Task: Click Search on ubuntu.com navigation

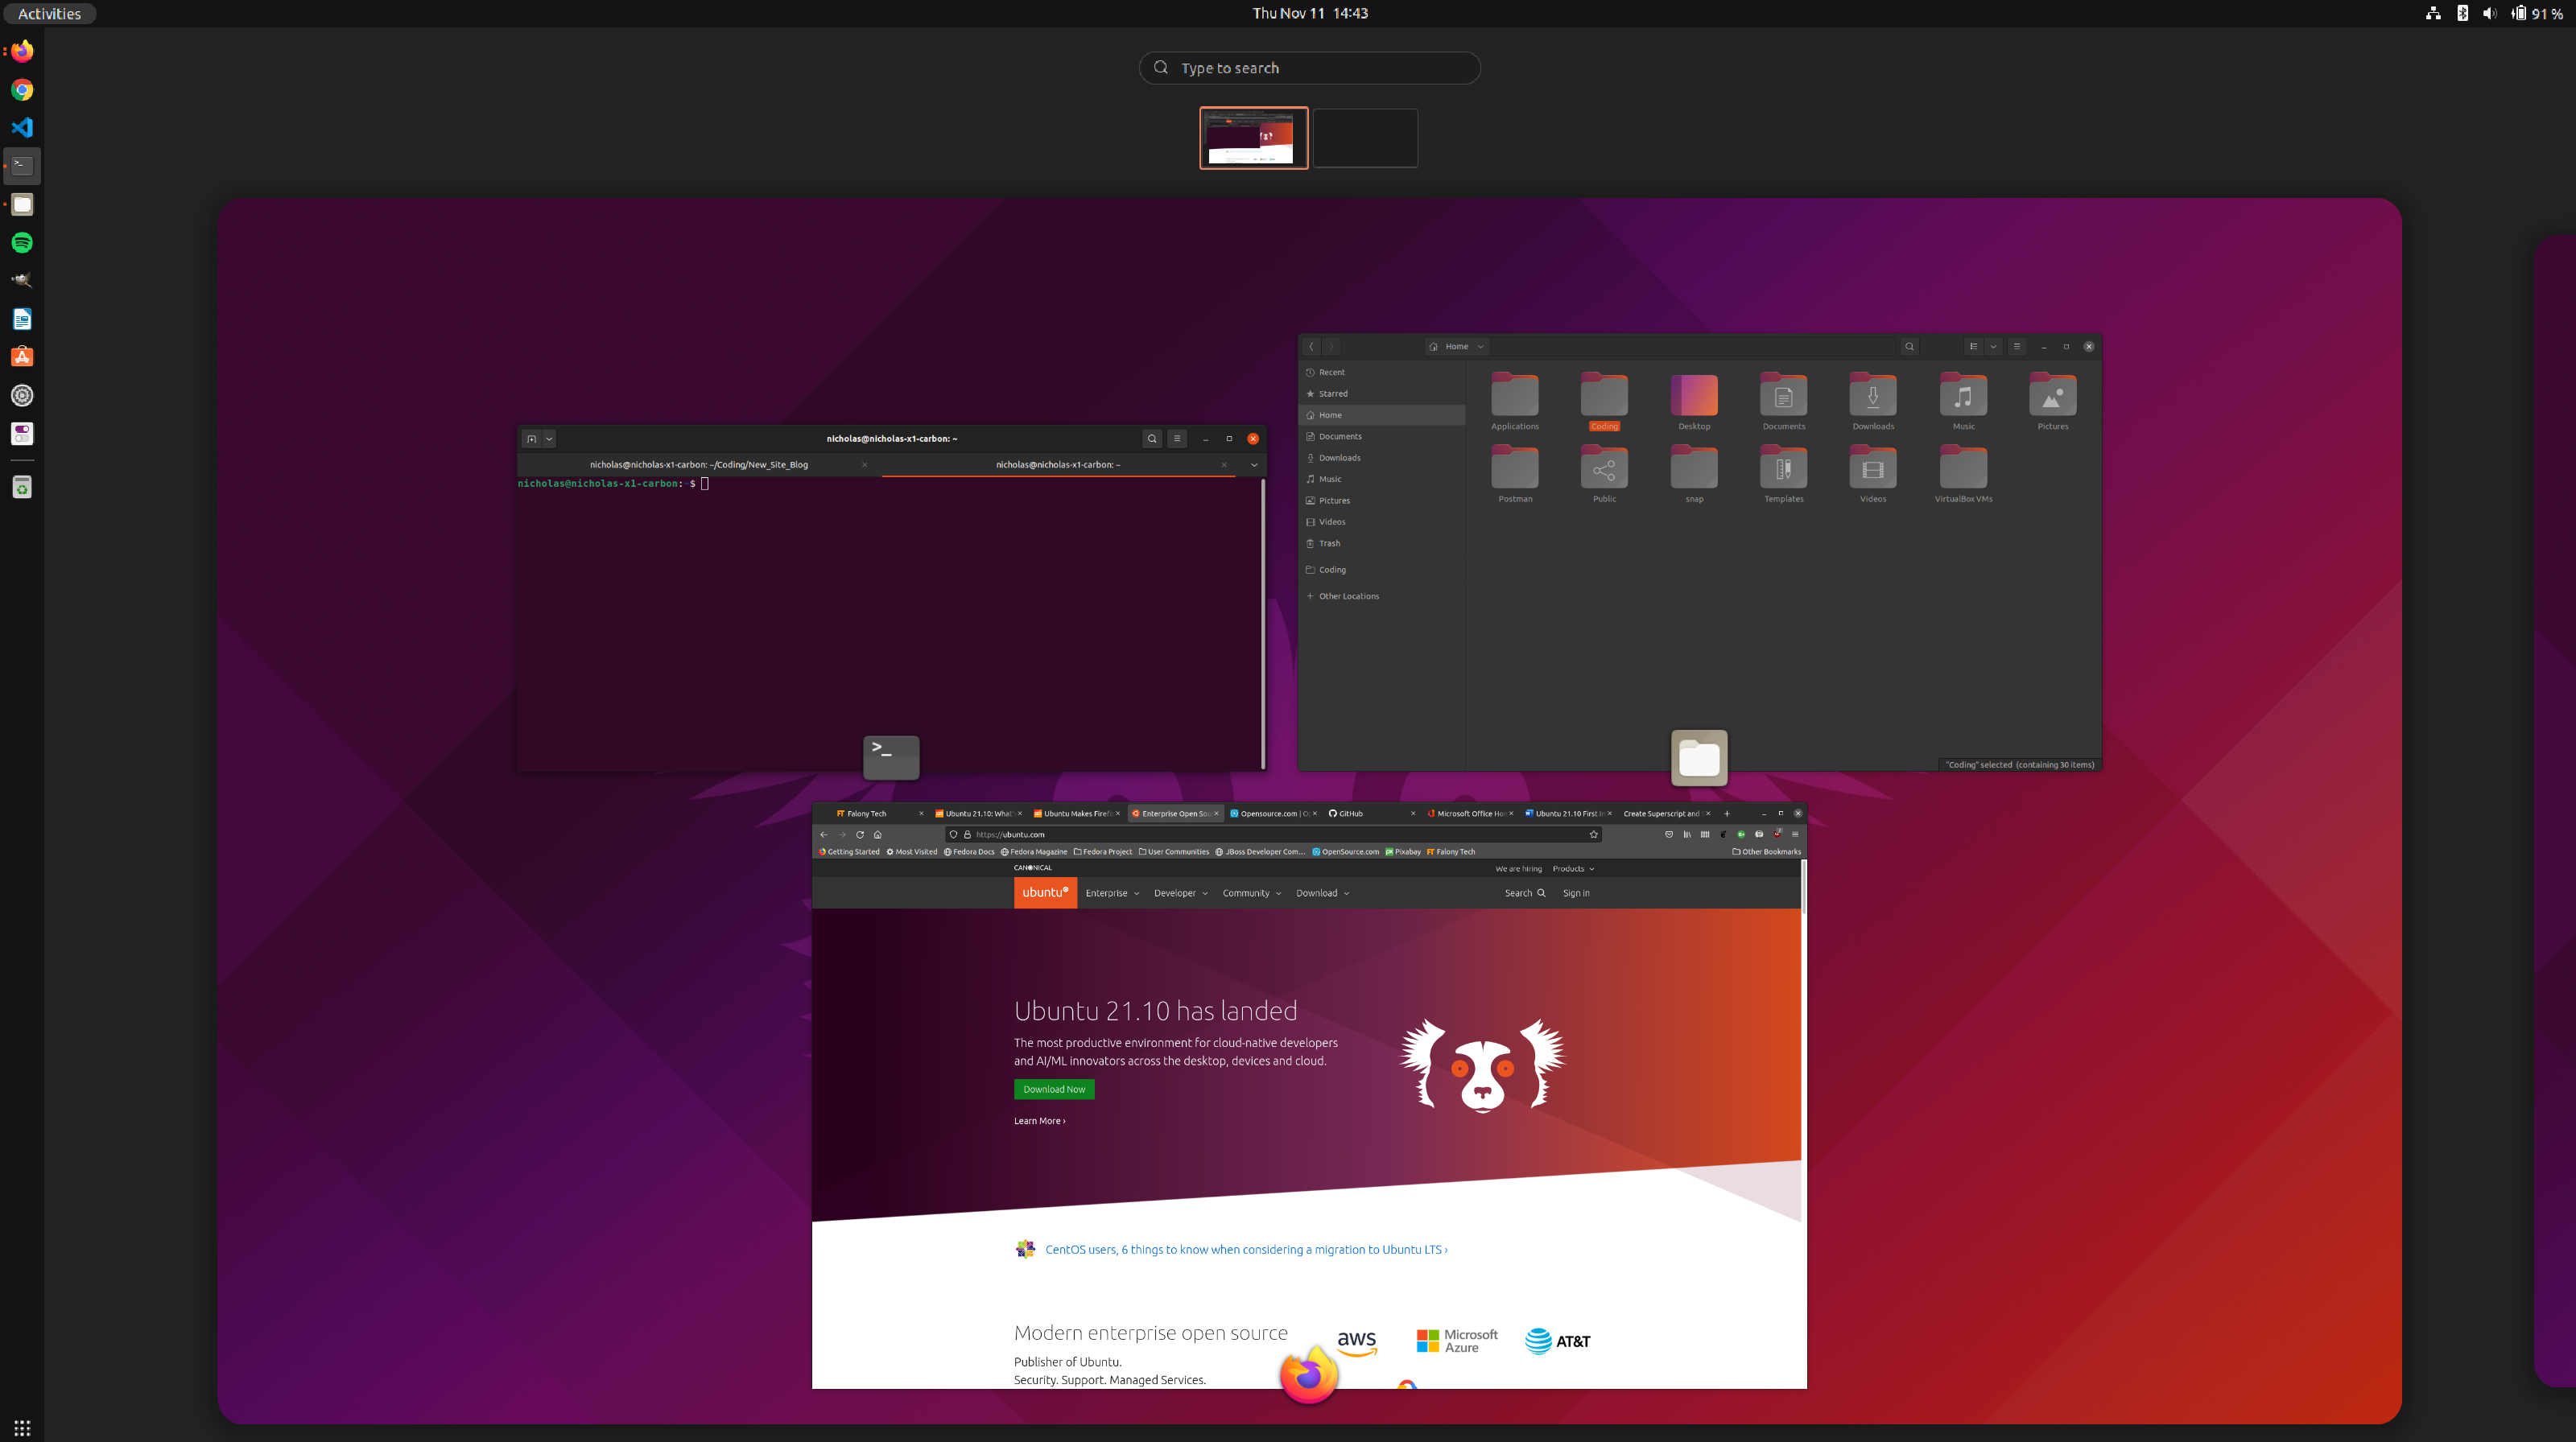Action: (x=1525, y=893)
